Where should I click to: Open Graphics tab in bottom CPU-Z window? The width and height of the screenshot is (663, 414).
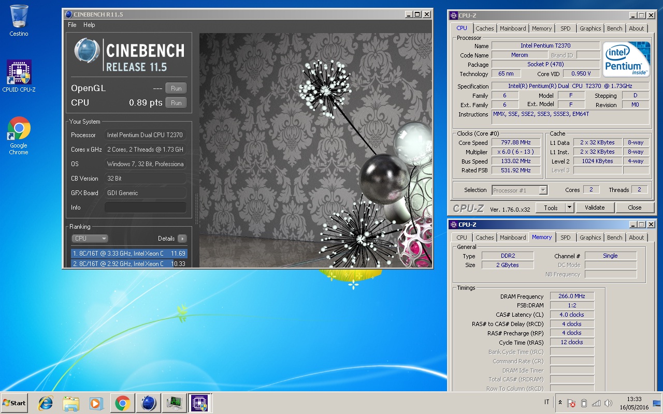coord(590,238)
